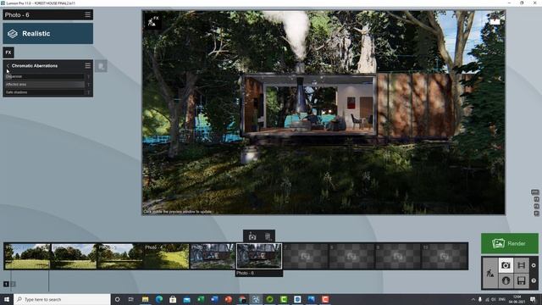
Task: Click the effect toggle icon beside Chromatic Aberrations
Action: point(101,66)
